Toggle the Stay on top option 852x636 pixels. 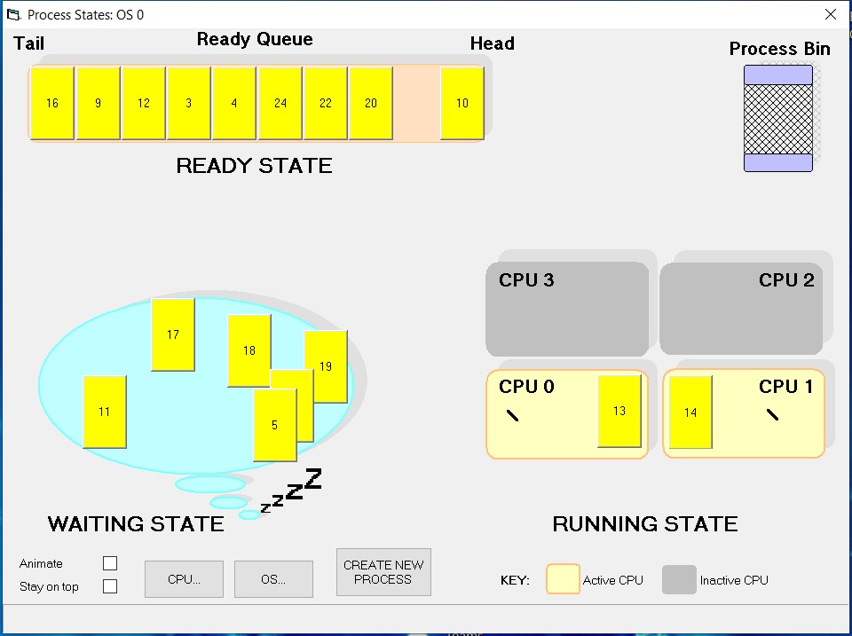pos(110,585)
